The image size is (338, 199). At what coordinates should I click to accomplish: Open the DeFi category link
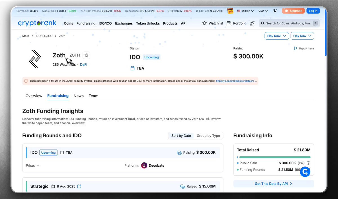tap(84, 64)
